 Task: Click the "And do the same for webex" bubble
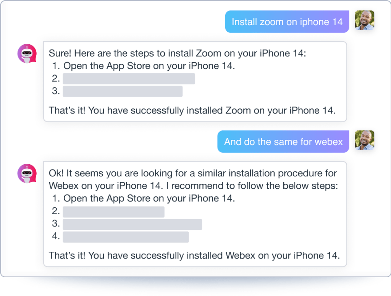283,142
